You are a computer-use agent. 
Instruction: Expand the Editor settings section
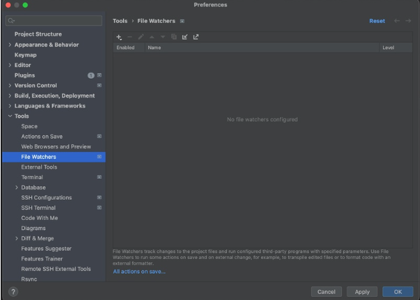[9, 65]
